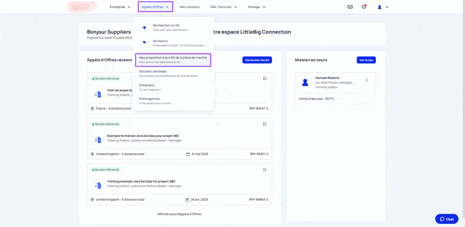The width and height of the screenshot is (465, 227).
Task: Click the Rechercher des AO button
Action: click(257, 60)
